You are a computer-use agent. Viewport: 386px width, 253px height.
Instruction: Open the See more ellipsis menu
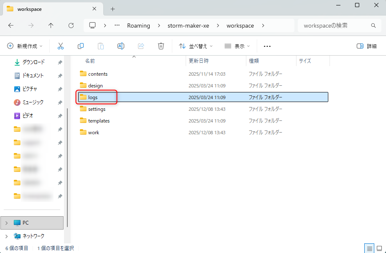point(267,46)
